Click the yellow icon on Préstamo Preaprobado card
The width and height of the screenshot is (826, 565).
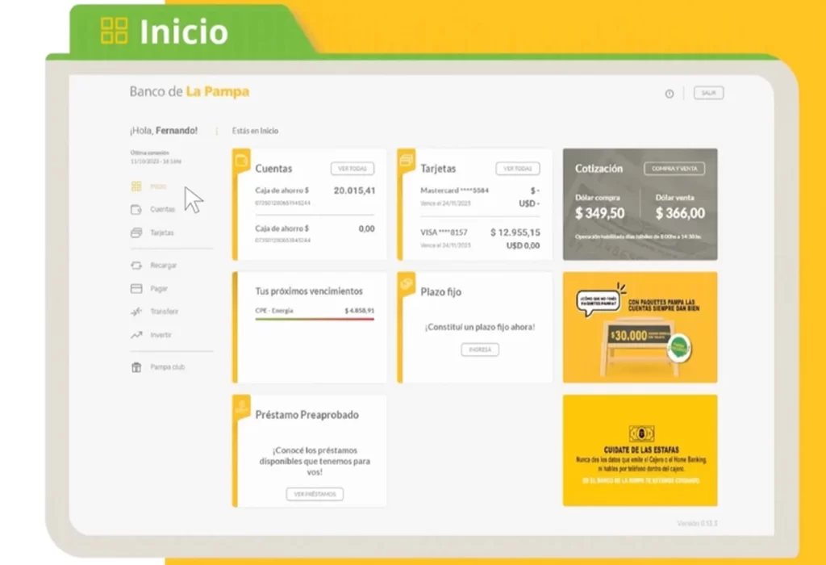[240, 406]
